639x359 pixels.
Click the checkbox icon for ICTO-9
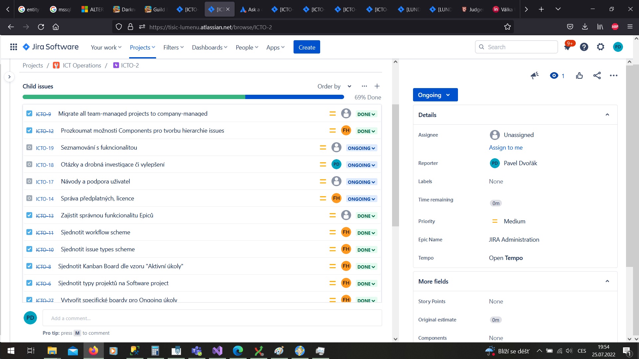(x=29, y=114)
